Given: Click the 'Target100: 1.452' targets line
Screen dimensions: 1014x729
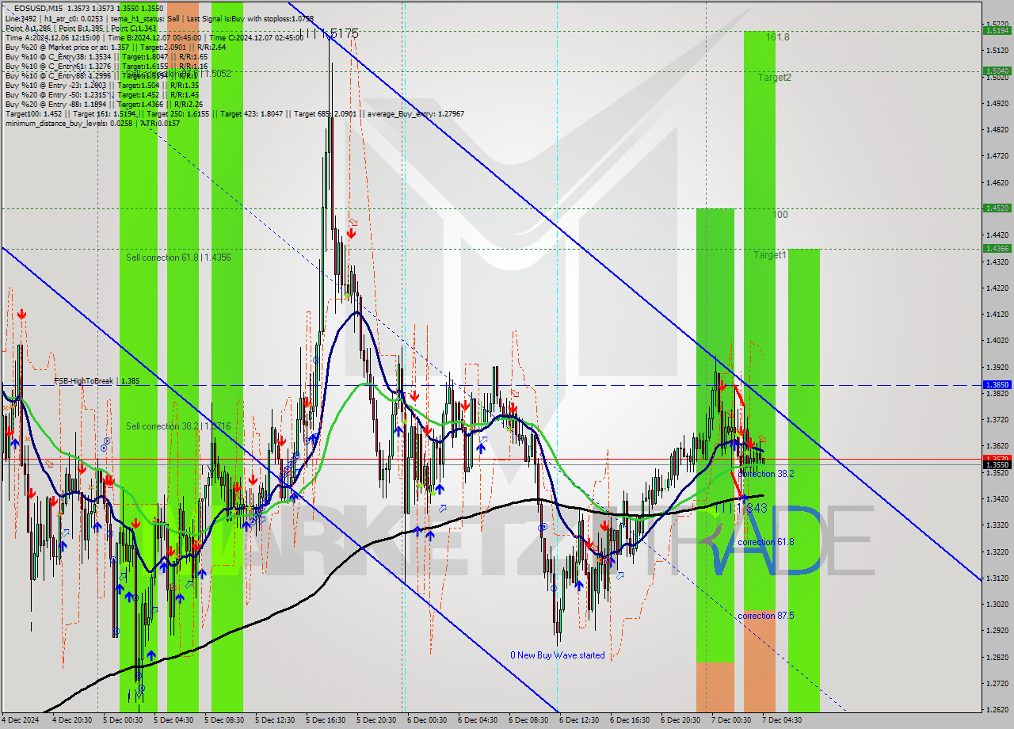Looking at the screenshot, I should coord(234,113).
